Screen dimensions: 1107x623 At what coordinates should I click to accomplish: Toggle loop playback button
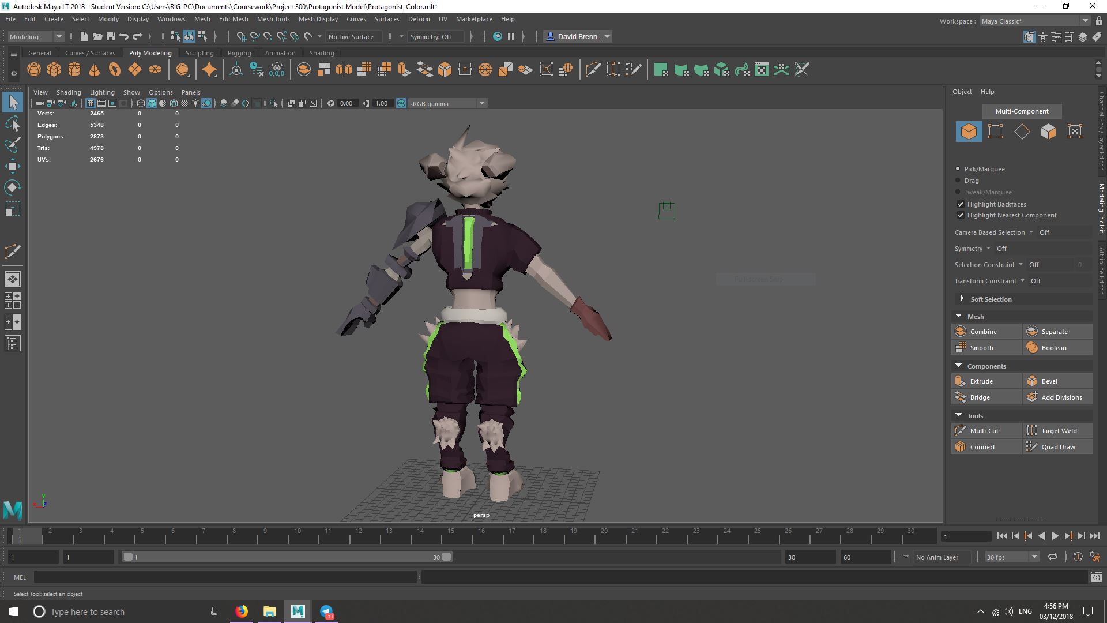pyautogui.click(x=1053, y=557)
